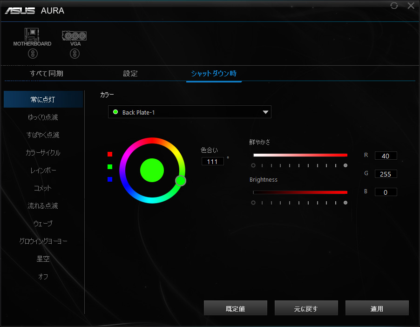Select the 常に点灯 lighting effect
The width and height of the screenshot is (420, 327).
(43, 99)
